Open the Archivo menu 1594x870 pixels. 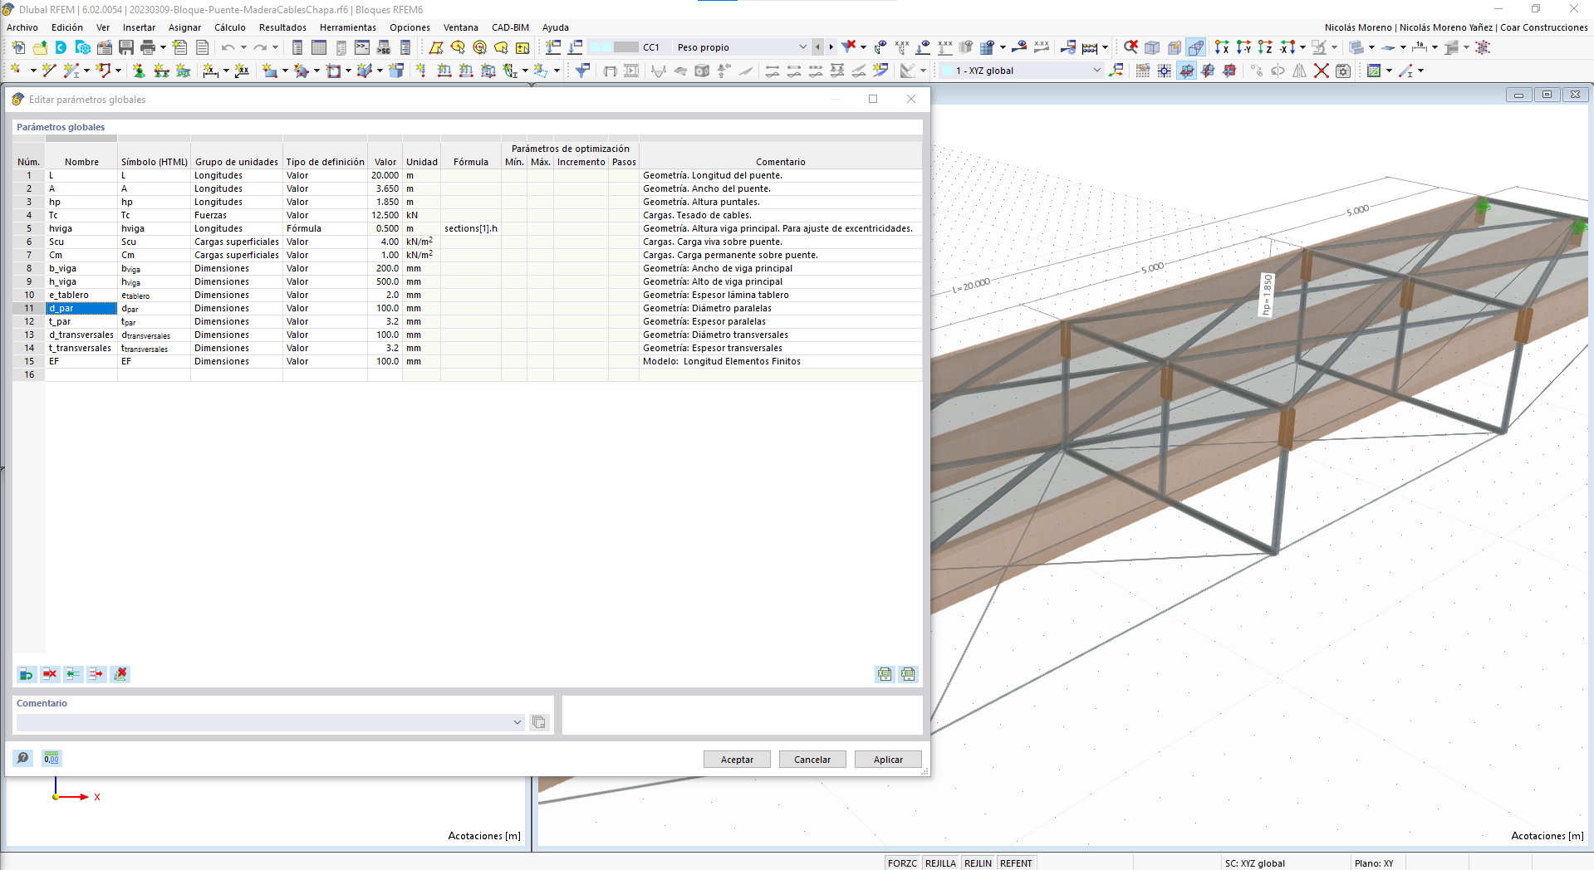coord(22,27)
